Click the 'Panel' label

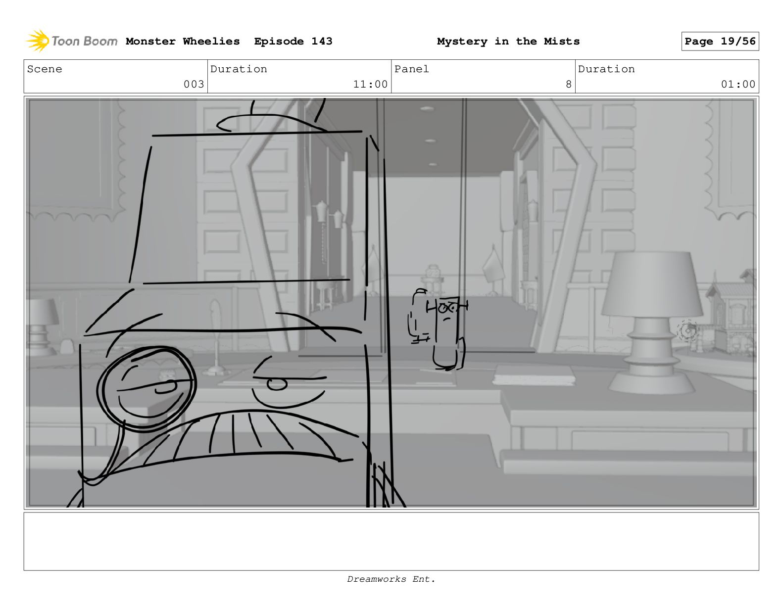pos(411,69)
